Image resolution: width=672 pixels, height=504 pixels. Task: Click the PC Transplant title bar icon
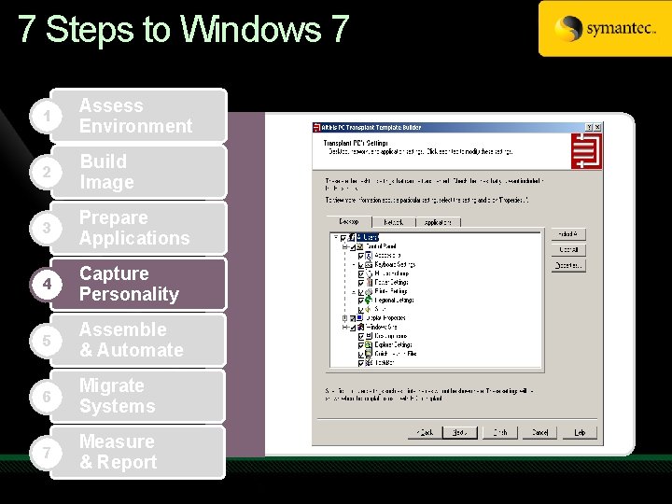[x=316, y=127]
